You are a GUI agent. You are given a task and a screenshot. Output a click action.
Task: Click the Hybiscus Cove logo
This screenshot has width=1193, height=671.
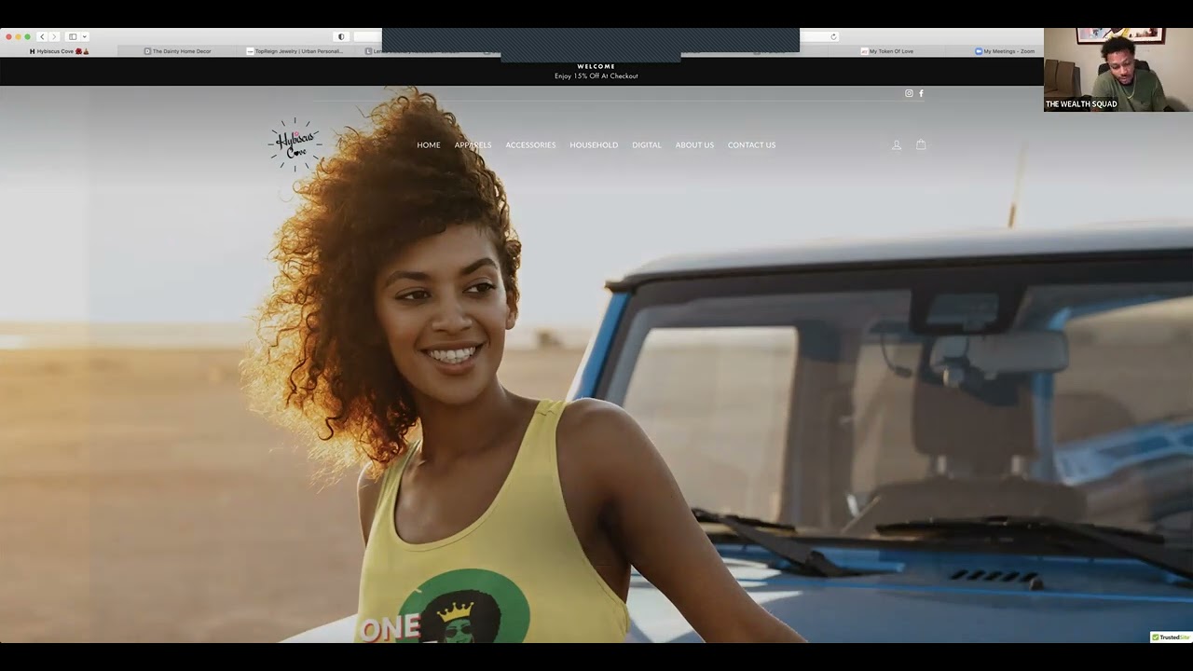point(295,144)
